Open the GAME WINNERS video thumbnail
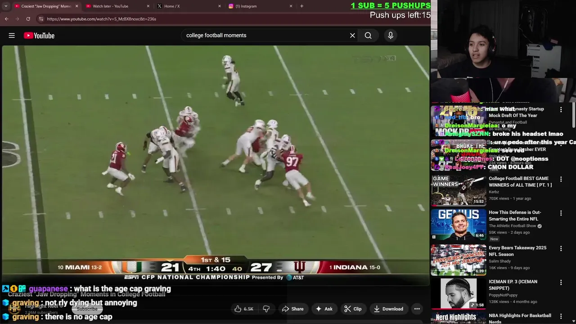This screenshot has height=324, width=576. pyautogui.click(x=458, y=190)
